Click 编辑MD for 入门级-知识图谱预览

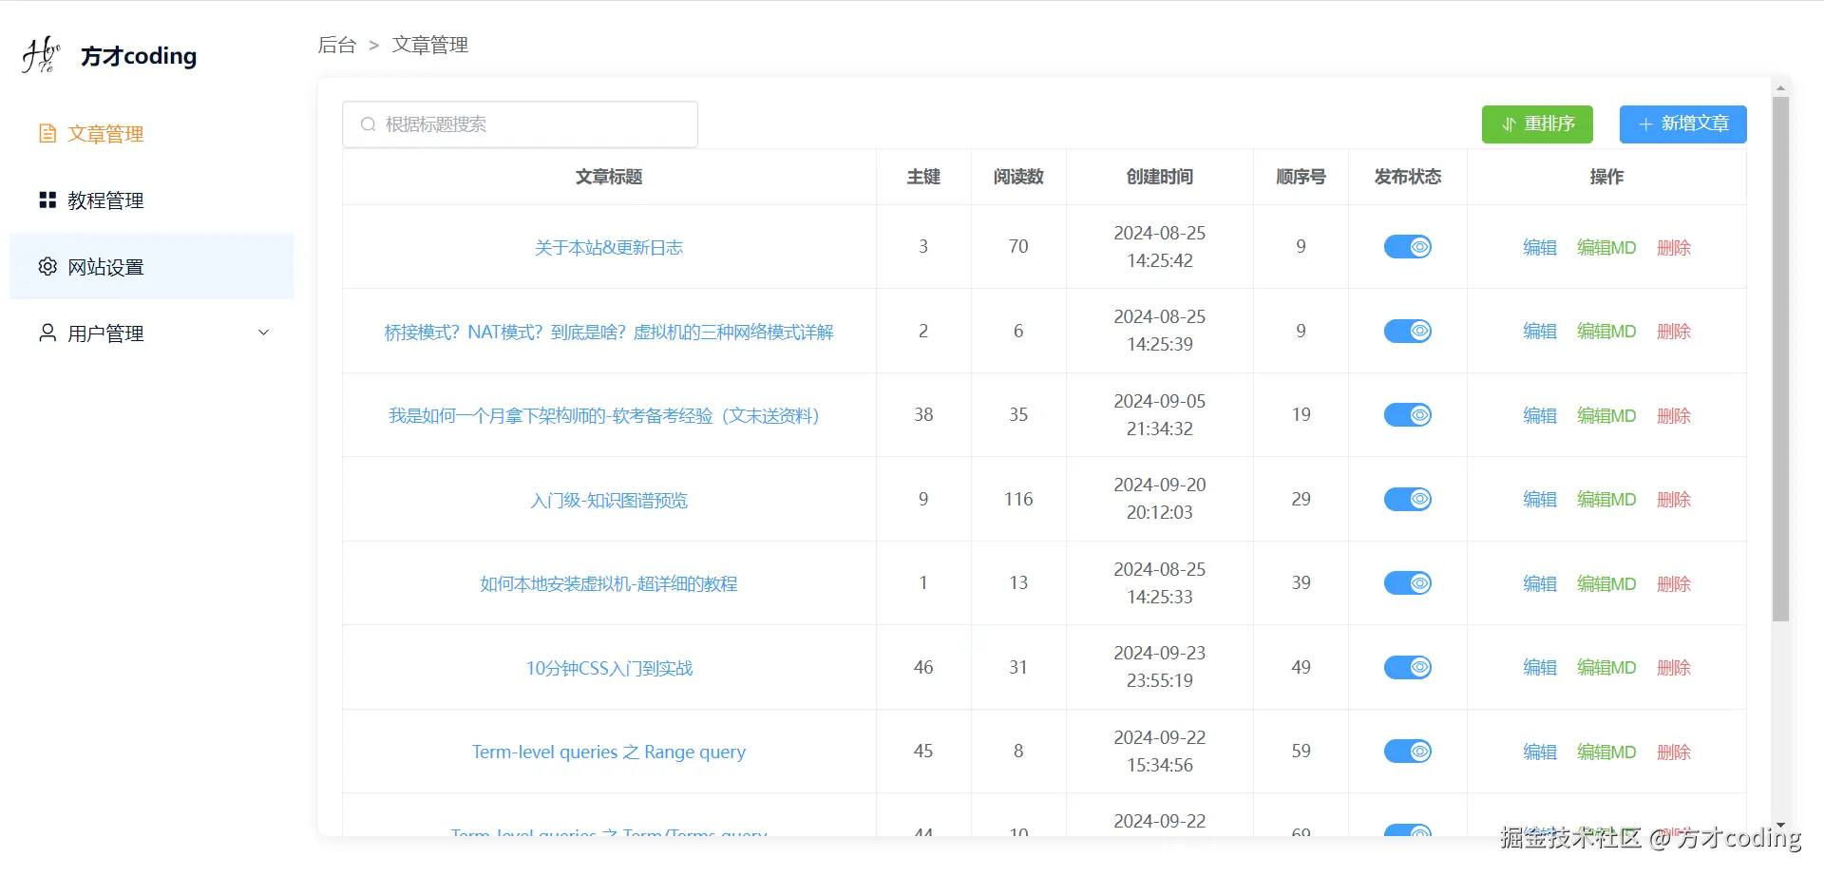click(1606, 499)
